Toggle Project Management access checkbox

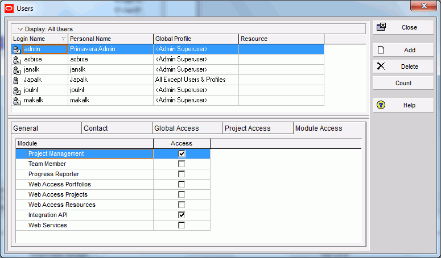pos(182,153)
